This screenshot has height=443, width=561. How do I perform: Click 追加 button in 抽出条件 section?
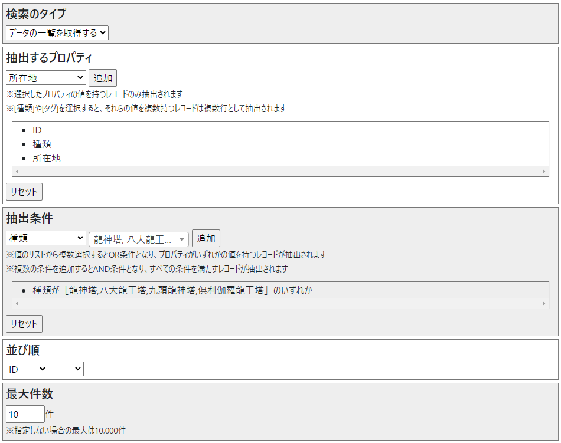point(206,238)
